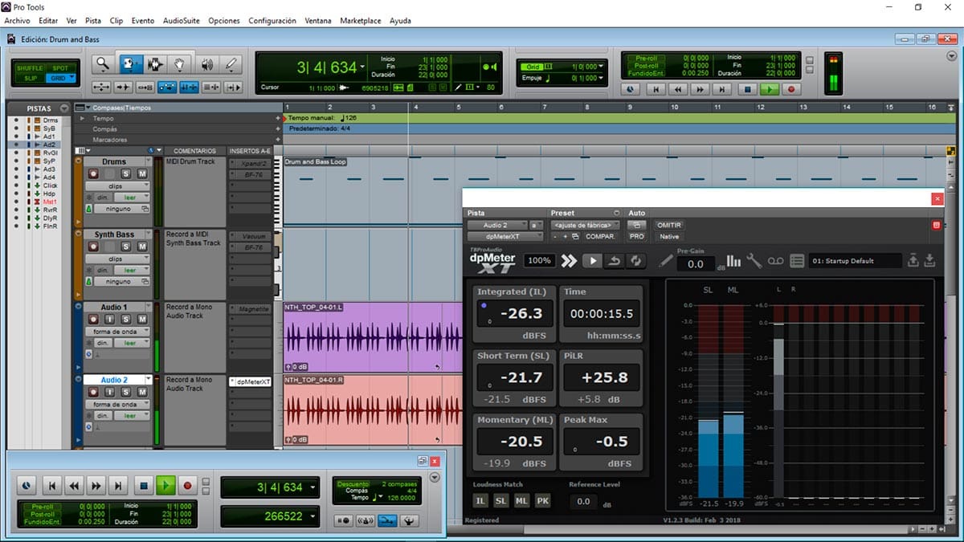Select the Scrubber speaker tool
Viewport: 964px width, 542px height.
[x=206, y=64]
